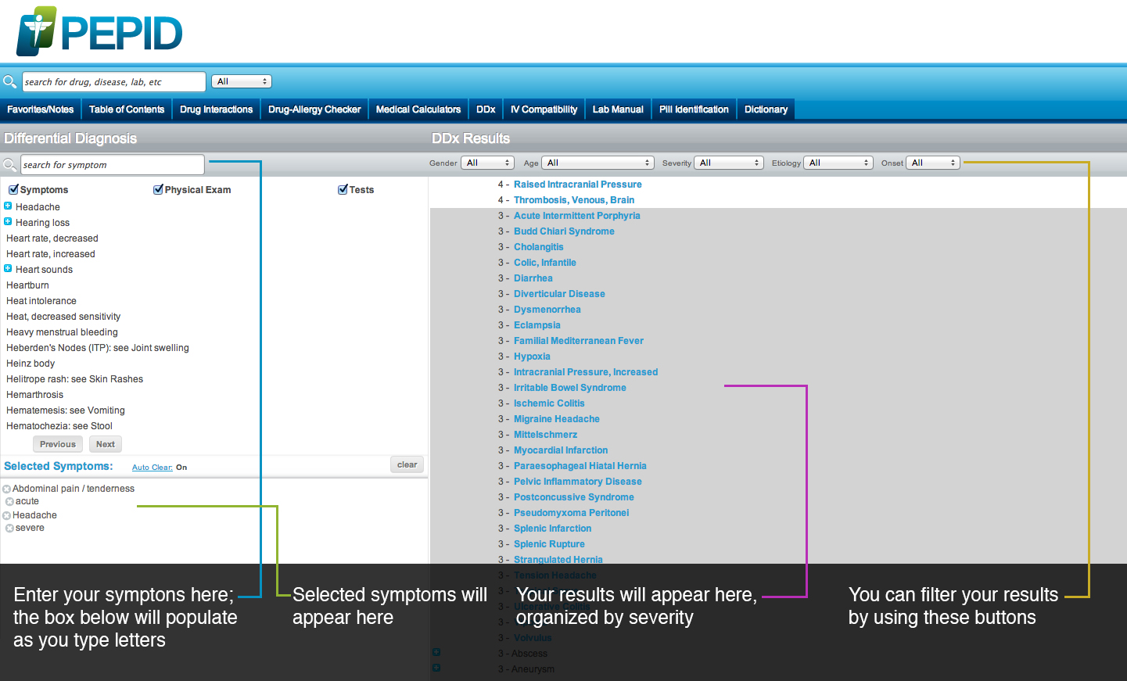The image size is (1127, 681).
Task: Disable the Tests checkbox
Action: tap(343, 189)
